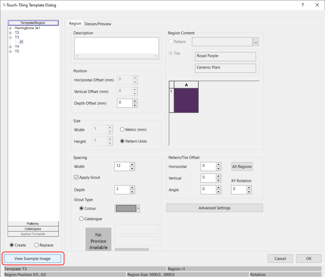The image size is (325, 277).
Task: Expand the T5 template node
Action: (x=10, y=51)
